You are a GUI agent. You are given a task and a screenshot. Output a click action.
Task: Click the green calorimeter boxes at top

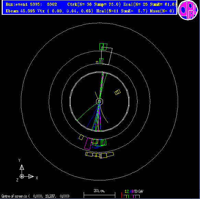click(x=103, y=47)
